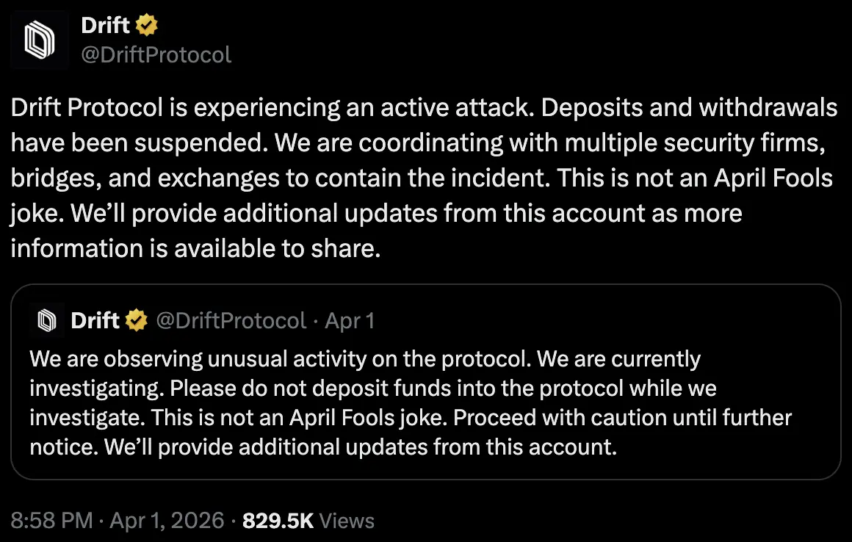The image size is (852, 542).
Task: Click quoted post's final line starting with "notice."
Action: coord(323,447)
